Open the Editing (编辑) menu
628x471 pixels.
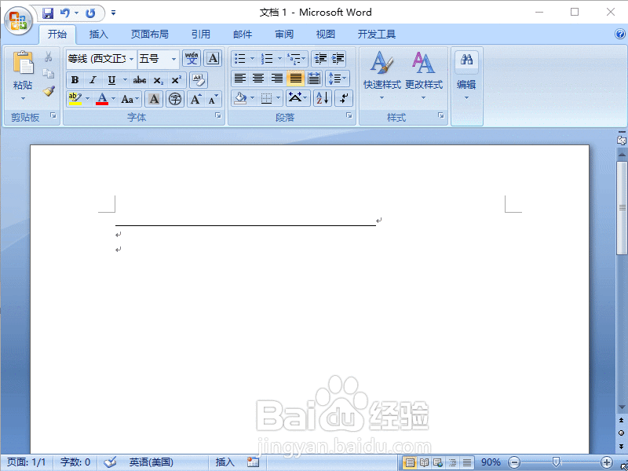466,76
